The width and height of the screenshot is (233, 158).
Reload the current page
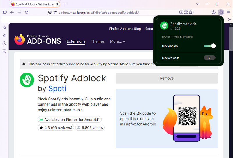pyautogui.click(x=27, y=12)
